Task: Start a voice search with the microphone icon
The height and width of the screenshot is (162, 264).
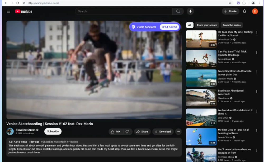Action: click(x=190, y=11)
